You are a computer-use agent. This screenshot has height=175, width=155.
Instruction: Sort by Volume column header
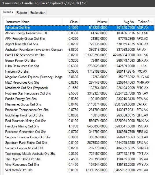[x=94, y=22]
